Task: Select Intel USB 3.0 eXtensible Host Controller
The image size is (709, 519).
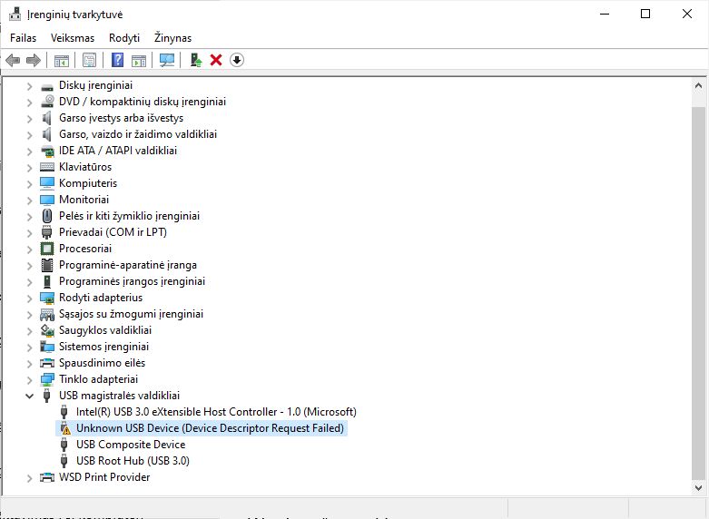Action: (216, 412)
